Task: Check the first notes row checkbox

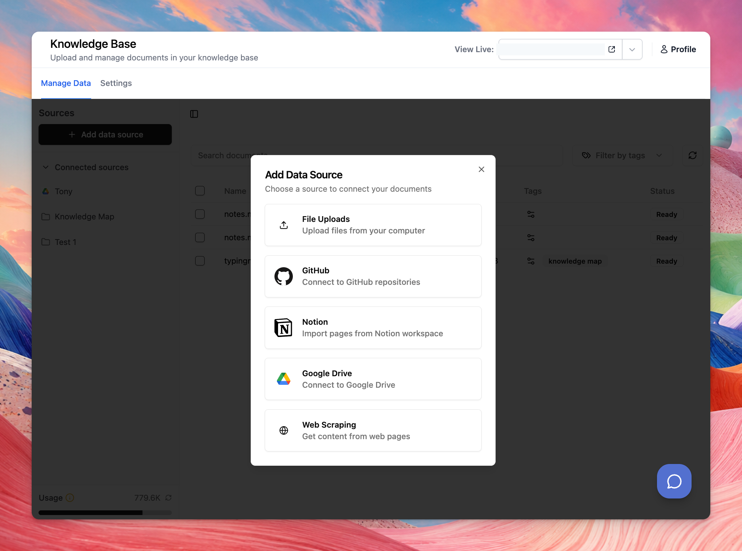Action: pos(200,214)
